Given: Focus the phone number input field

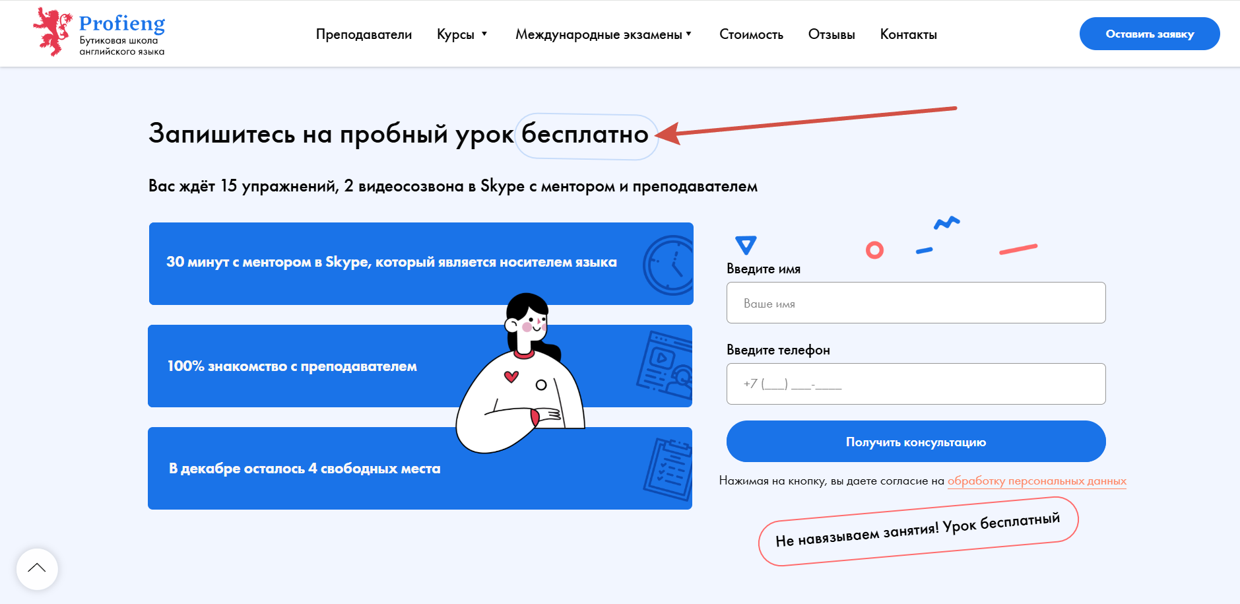Looking at the screenshot, I should pyautogui.click(x=916, y=384).
